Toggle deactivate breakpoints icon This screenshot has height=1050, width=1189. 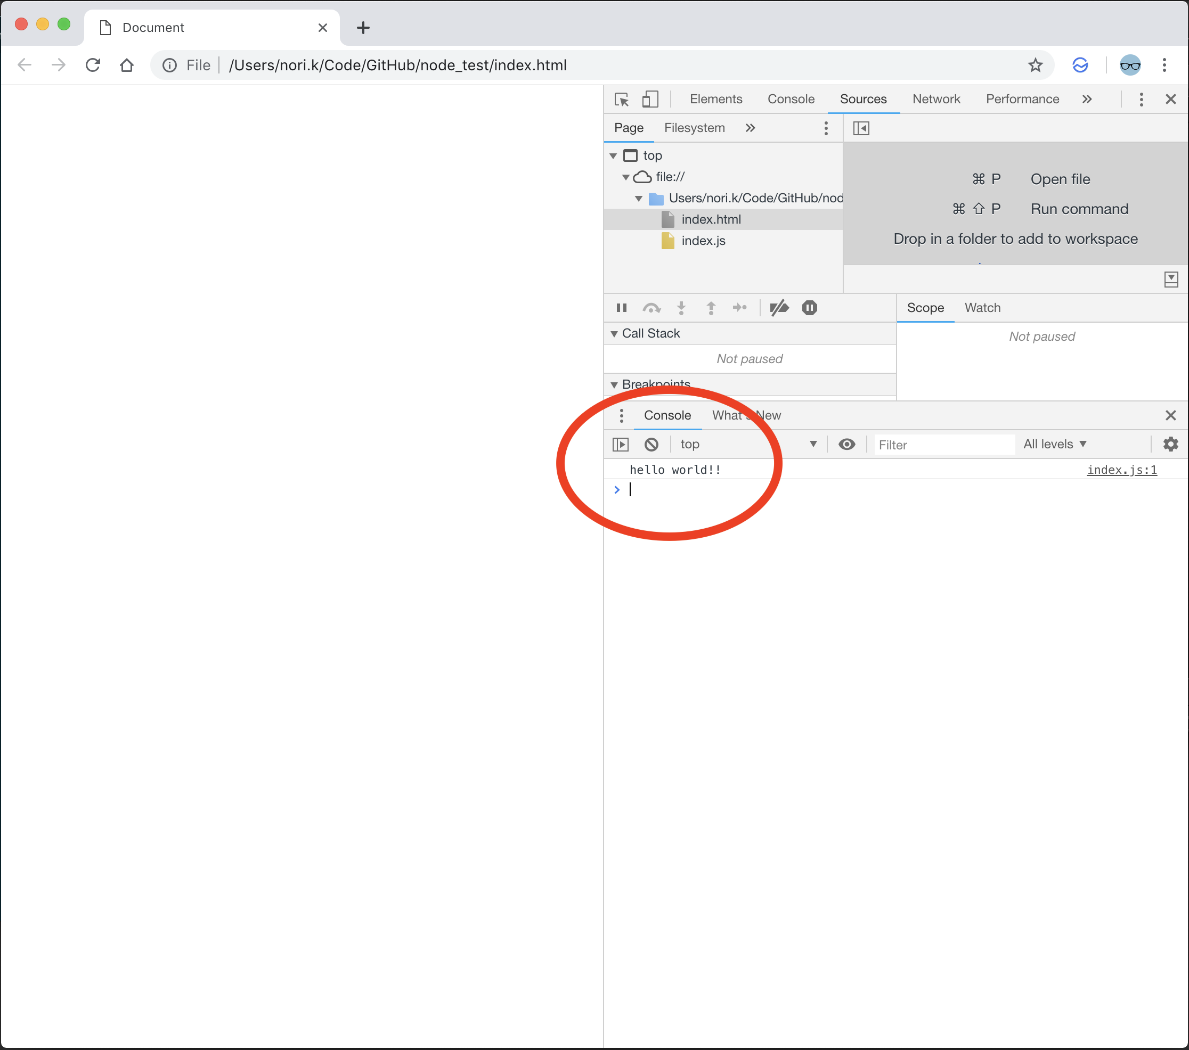coord(779,308)
